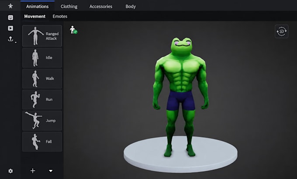Click the Ranged Attack T-pose silhouette

click(36, 36)
